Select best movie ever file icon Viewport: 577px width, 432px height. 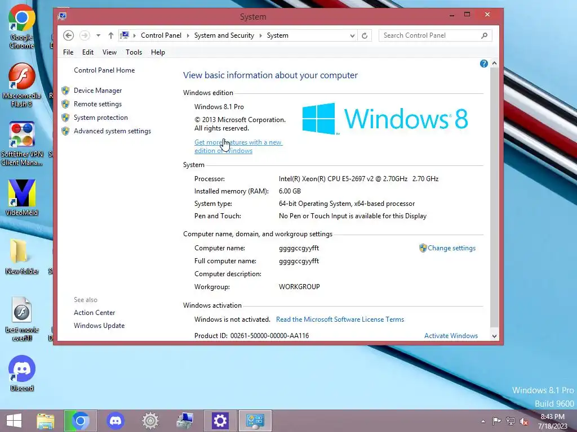tap(22, 319)
